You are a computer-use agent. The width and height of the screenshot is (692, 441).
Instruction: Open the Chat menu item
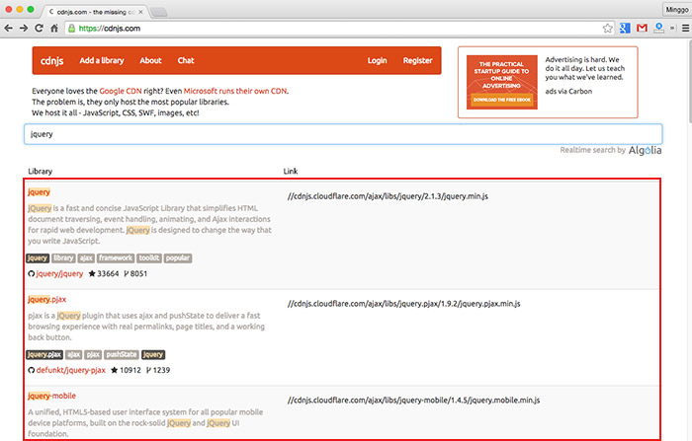pyautogui.click(x=186, y=60)
